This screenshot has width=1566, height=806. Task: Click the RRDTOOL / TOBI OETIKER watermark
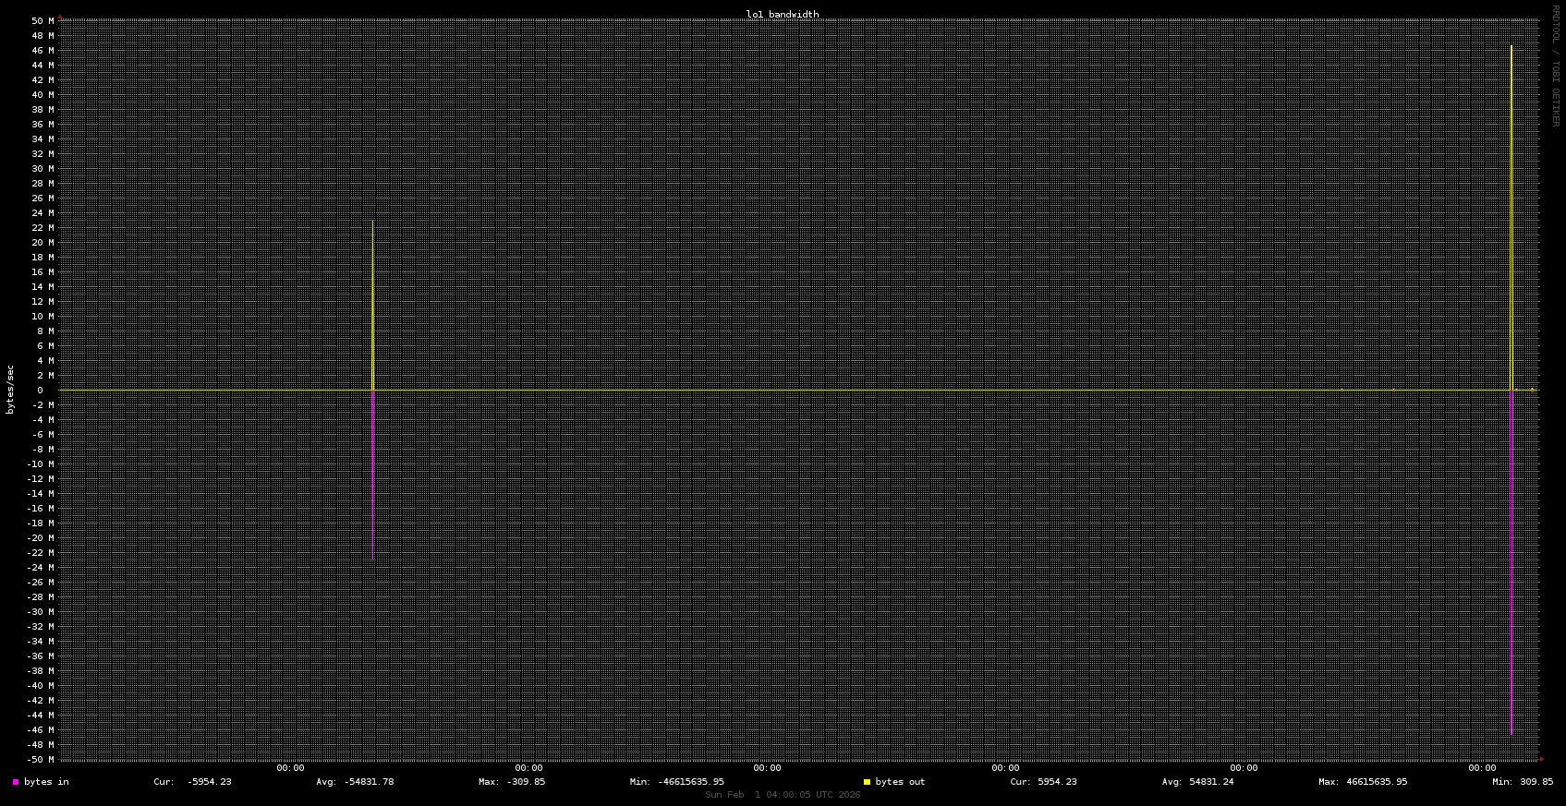[x=1555, y=65]
